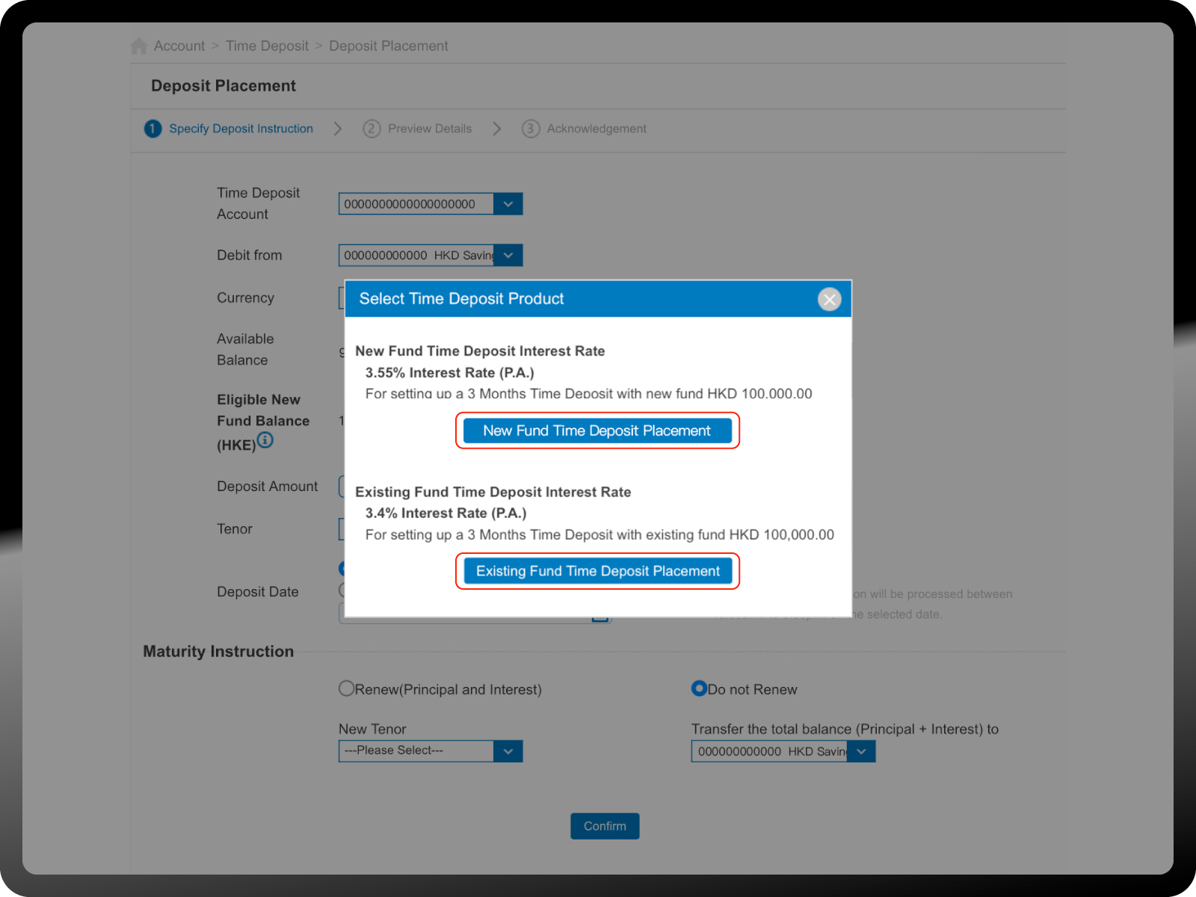Image resolution: width=1196 pixels, height=897 pixels.
Task: Open the New Tenor dropdown
Action: 508,751
